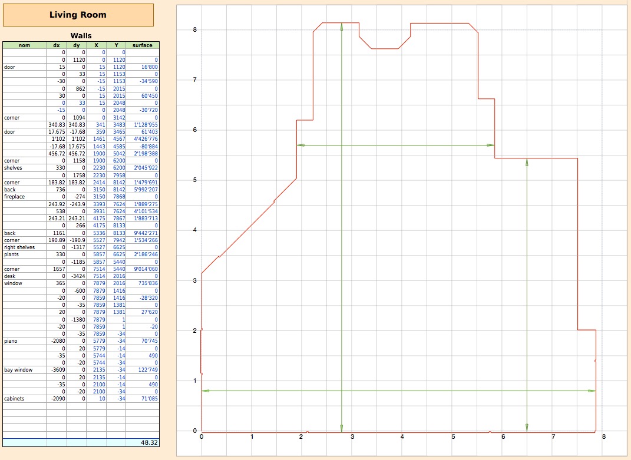The width and height of the screenshot is (631, 460).
Task: Click surface value 4'426'776
Action: [146, 139]
